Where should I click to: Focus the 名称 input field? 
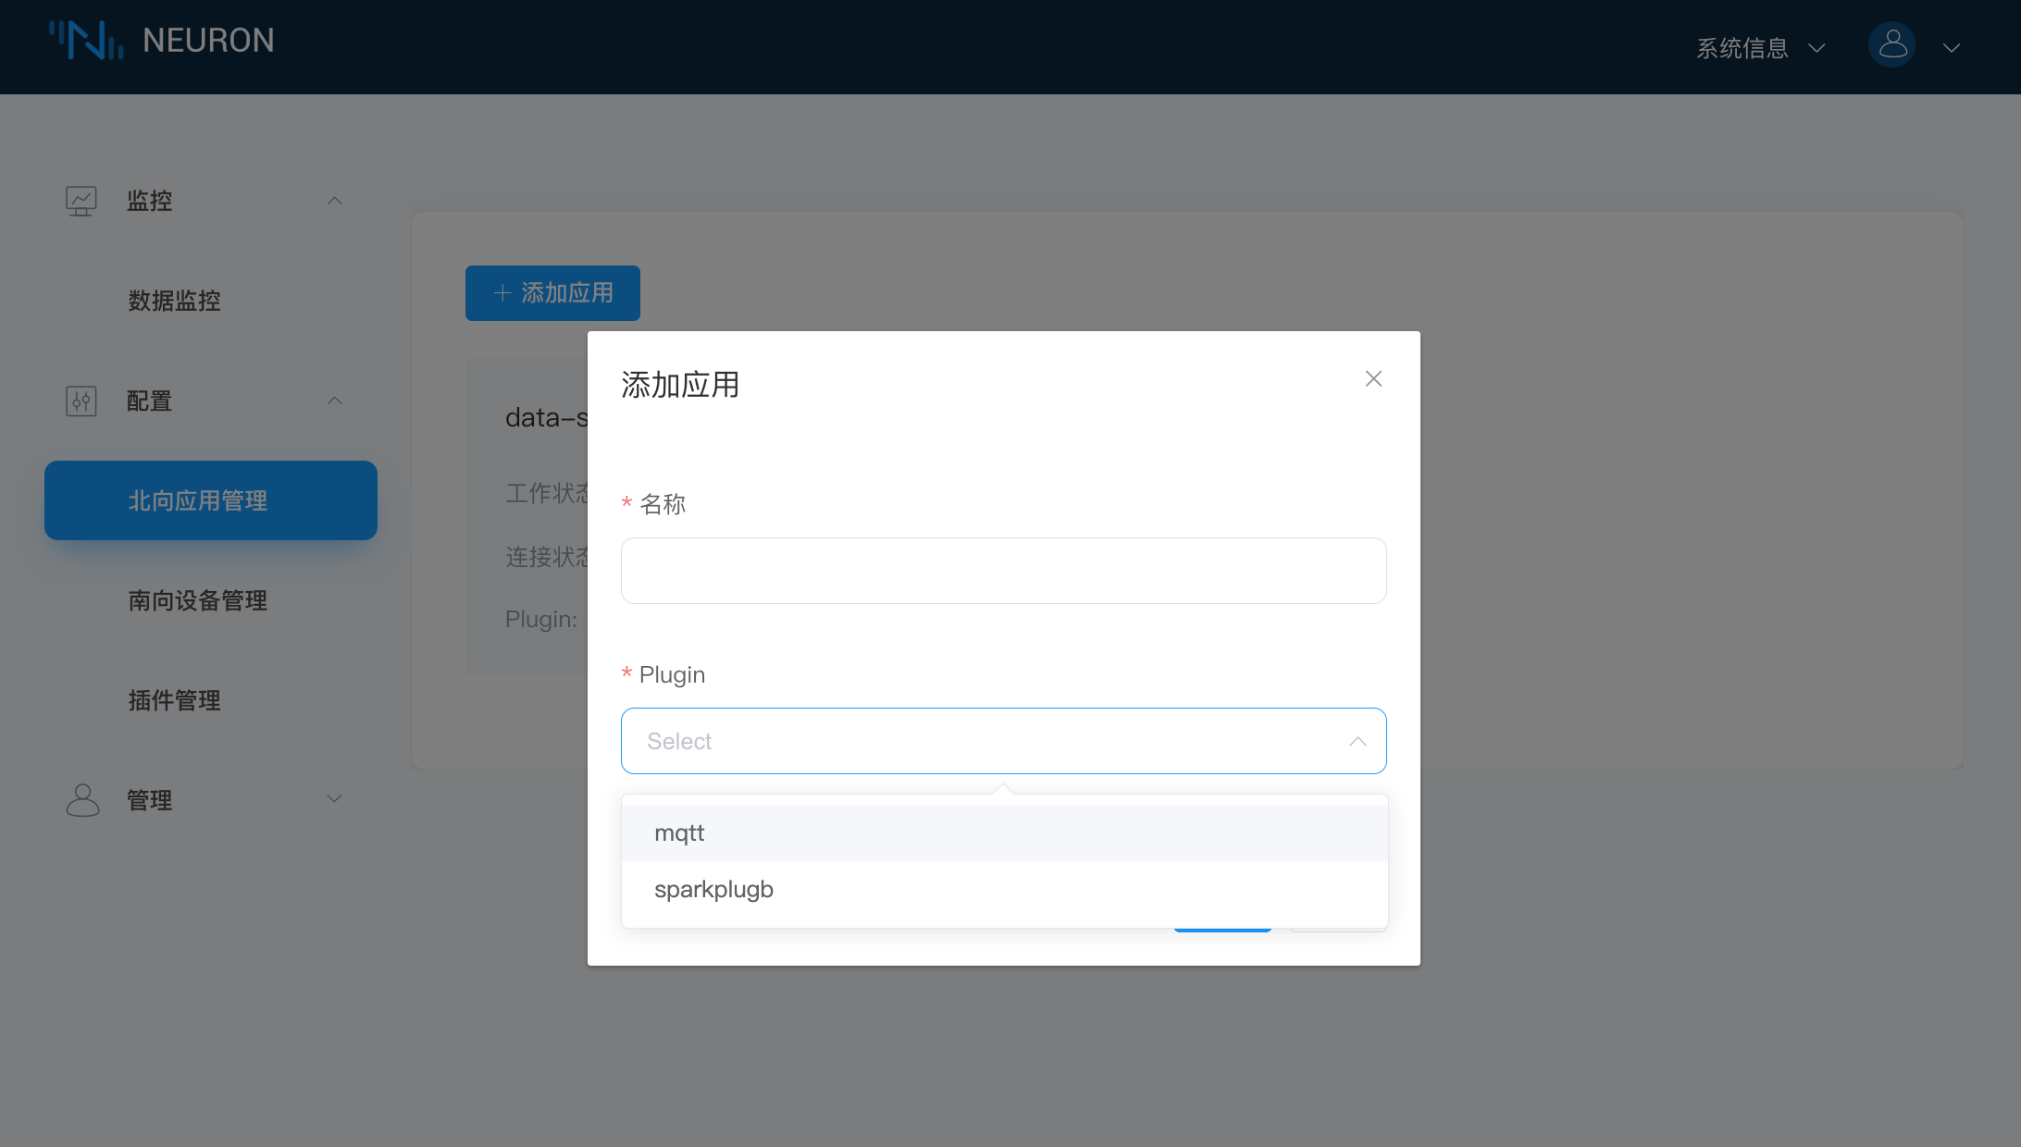click(x=1003, y=571)
